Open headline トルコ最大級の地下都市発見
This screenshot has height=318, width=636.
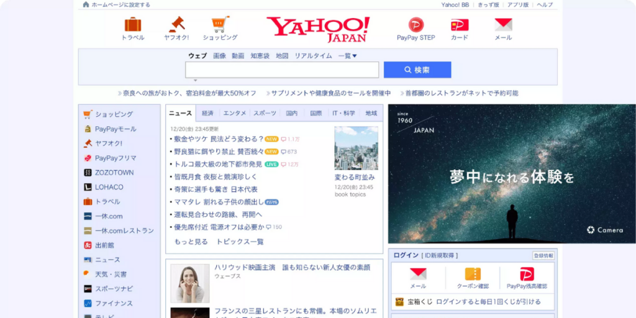pyautogui.click(x=218, y=164)
